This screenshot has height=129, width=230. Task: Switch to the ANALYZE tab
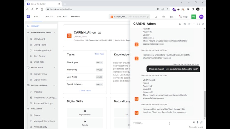[x=62, y=17]
